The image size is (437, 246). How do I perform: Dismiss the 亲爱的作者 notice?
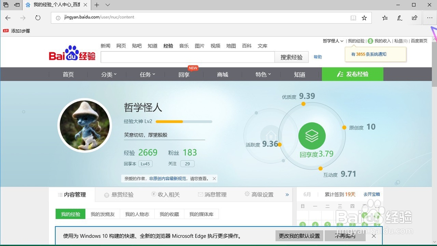pos(214,179)
